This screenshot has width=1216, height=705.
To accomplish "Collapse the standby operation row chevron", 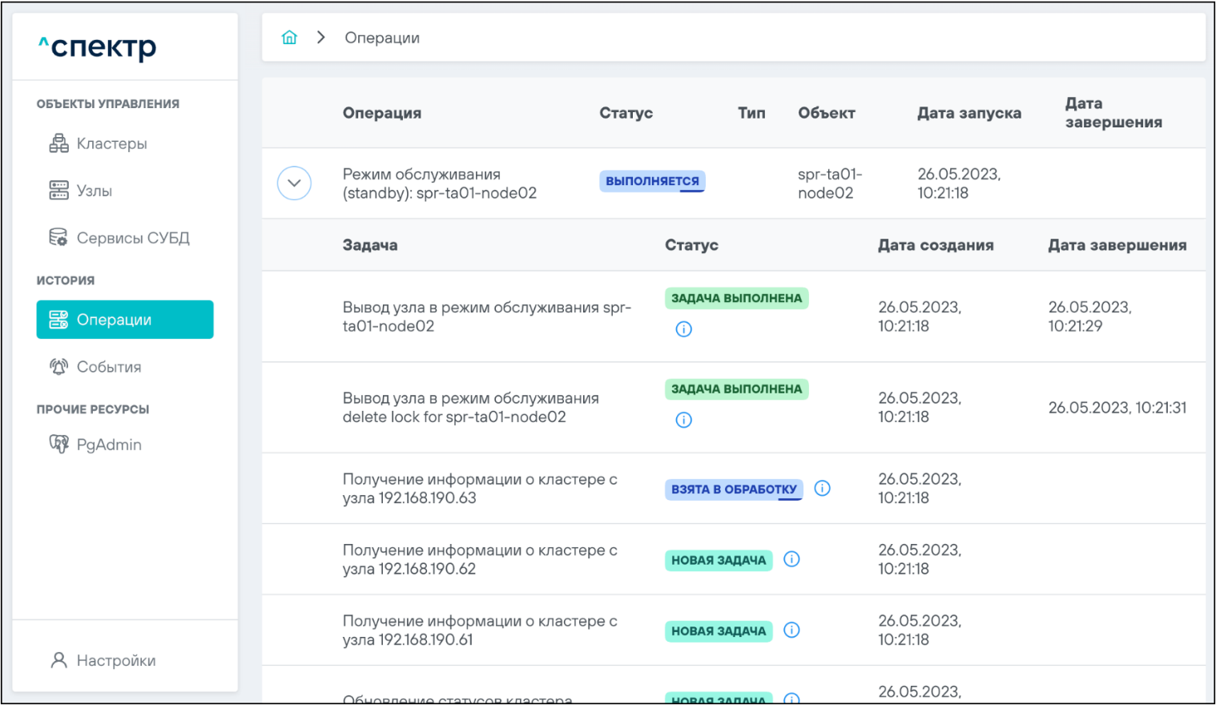I will coord(294,183).
